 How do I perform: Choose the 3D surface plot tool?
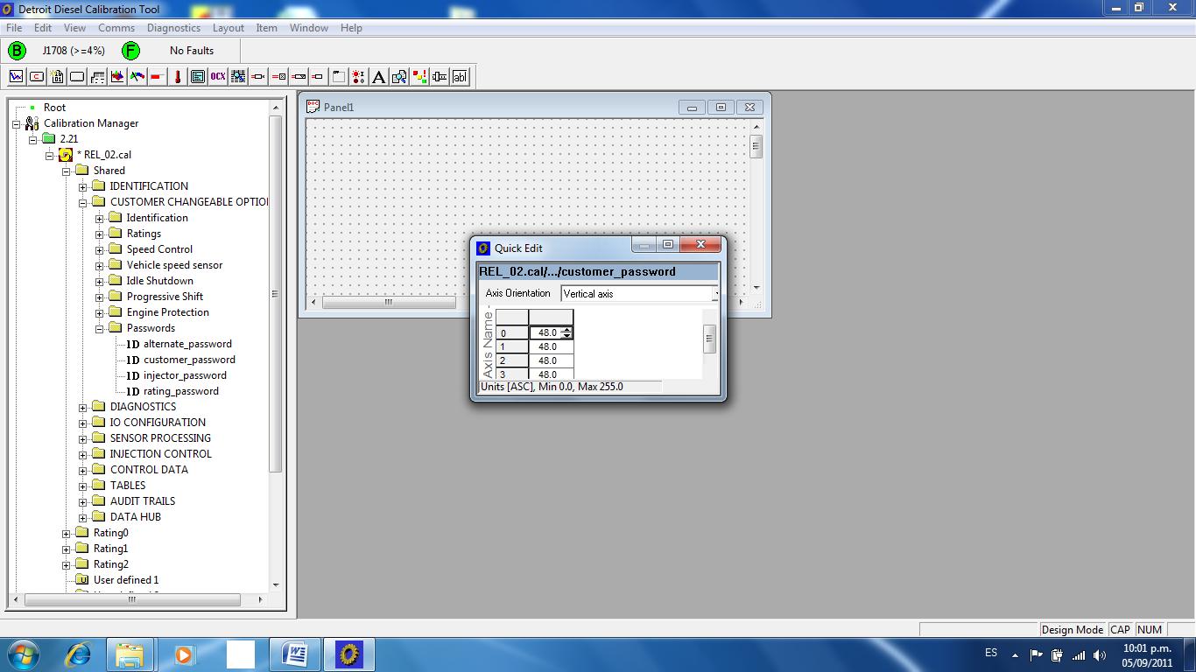tap(117, 77)
